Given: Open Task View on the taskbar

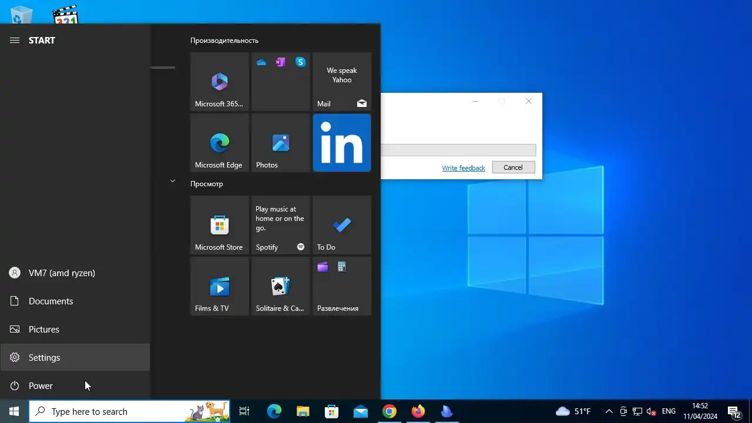Looking at the screenshot, I should coord(244,411).
